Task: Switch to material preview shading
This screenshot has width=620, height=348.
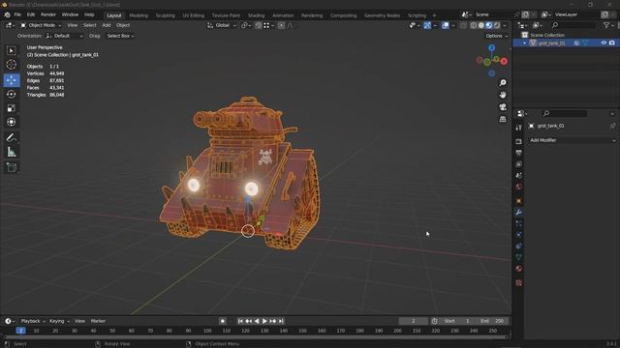Action: point(489,25)
